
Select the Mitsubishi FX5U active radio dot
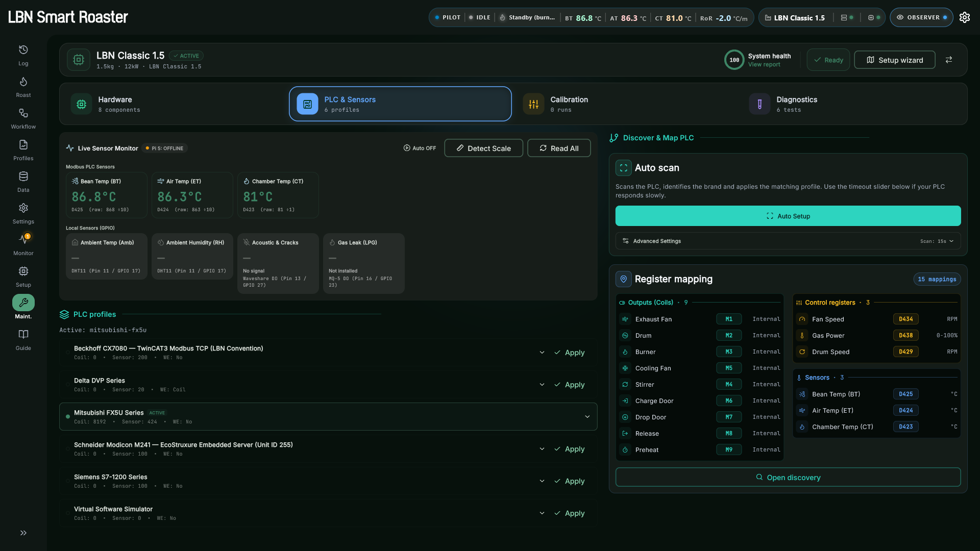click(x=68, y=417)
